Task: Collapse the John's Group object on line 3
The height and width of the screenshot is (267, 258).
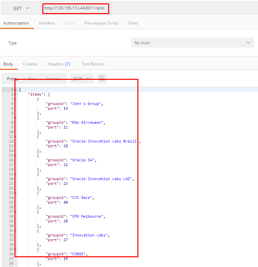Action: pyautogui.click(x=16, y=99)
